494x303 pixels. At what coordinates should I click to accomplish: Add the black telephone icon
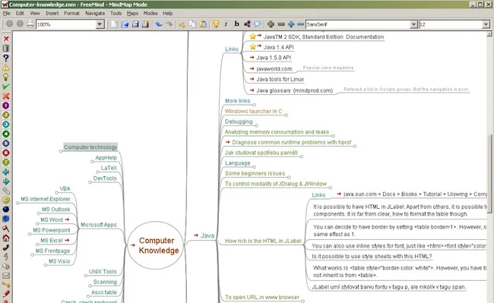pyautogui.click(x=5, y=248)
